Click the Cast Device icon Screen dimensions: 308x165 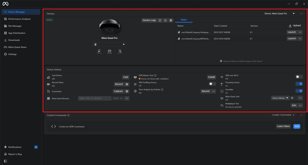pos(49,77)
